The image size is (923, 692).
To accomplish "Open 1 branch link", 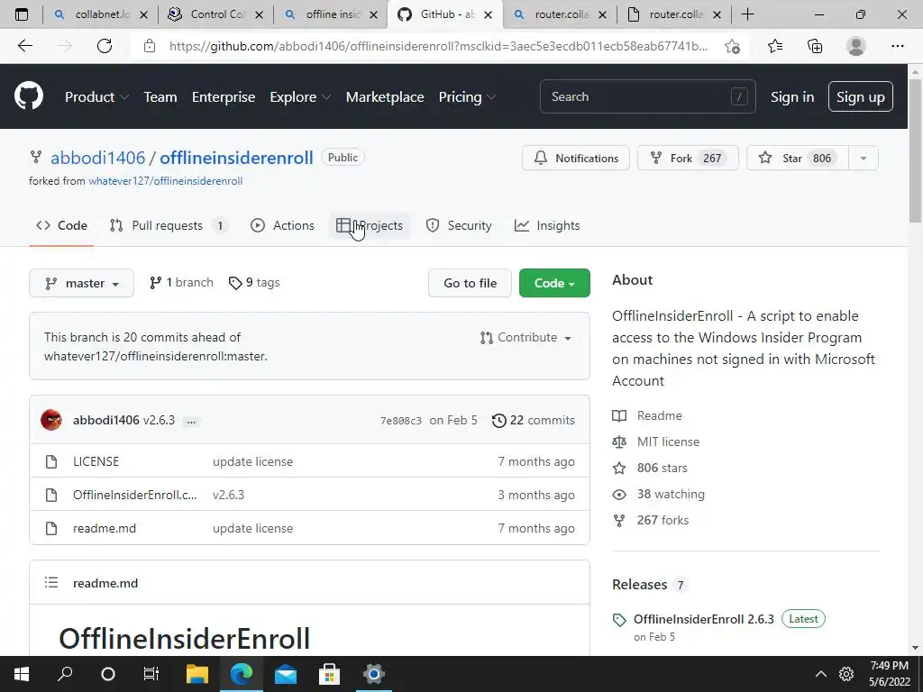I will click(x=181, y=282).
